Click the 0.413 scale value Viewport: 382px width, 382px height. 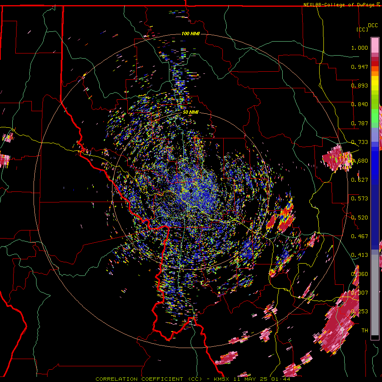pos(360,255)
